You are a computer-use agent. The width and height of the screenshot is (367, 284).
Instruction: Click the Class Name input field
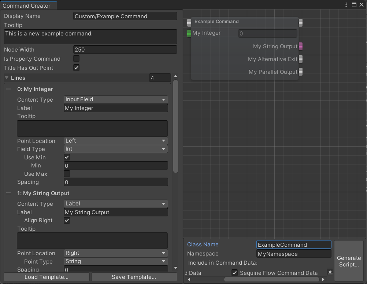(x=294, y=245)
